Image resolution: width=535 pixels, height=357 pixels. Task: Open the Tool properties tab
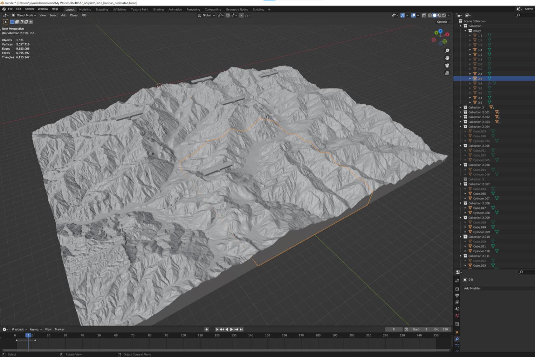(x=457, y=280)
